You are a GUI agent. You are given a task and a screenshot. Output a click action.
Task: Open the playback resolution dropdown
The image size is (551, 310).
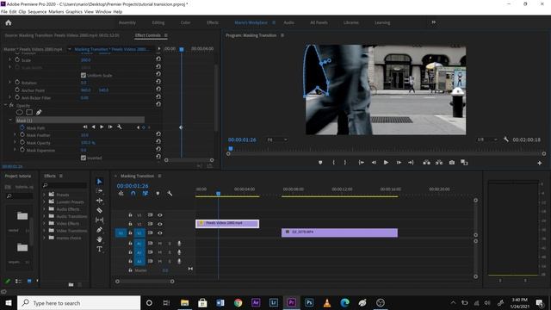(487, 139)
